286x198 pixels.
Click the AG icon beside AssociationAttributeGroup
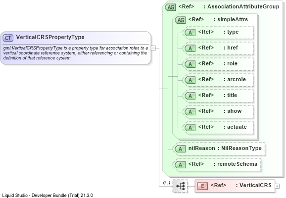[170, 7]
